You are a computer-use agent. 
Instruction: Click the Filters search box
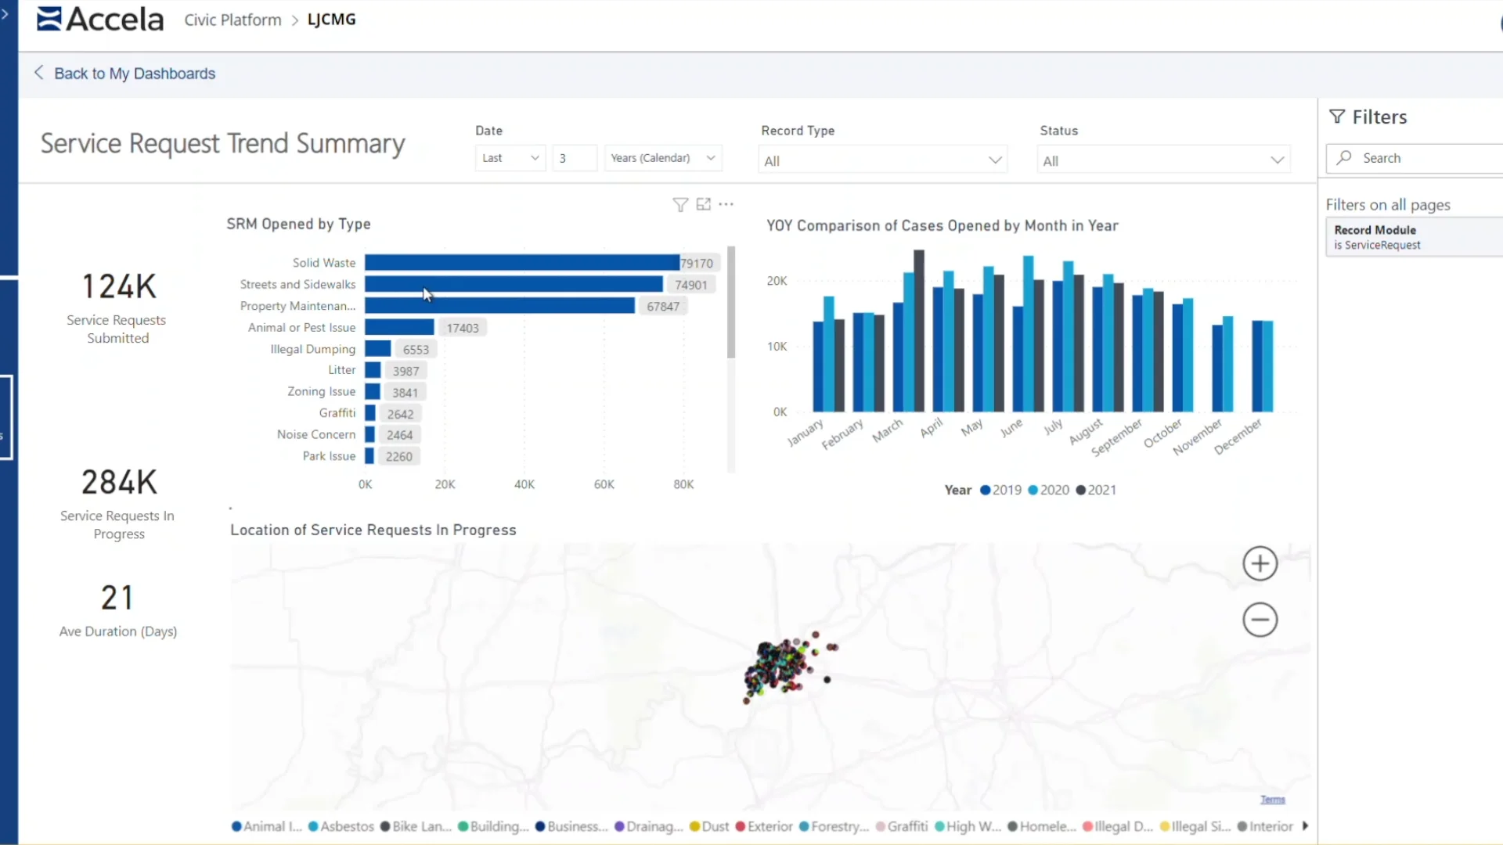pyautogui.click(x=1414, y=158)
